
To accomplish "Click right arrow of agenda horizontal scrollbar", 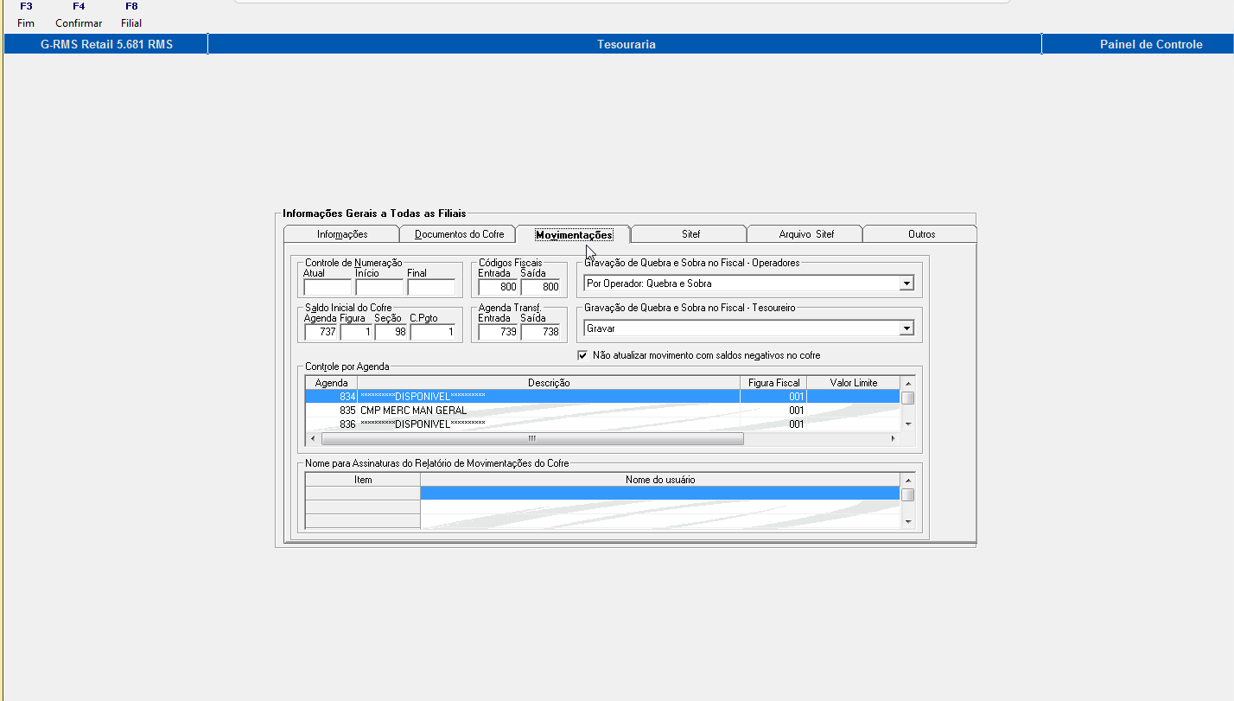I will (x=894, y=439).
